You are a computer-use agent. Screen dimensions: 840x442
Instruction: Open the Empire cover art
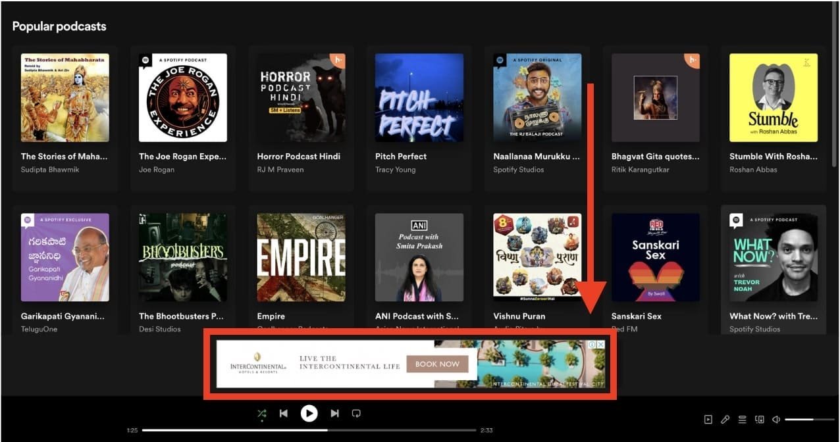(x=301, y=257)
